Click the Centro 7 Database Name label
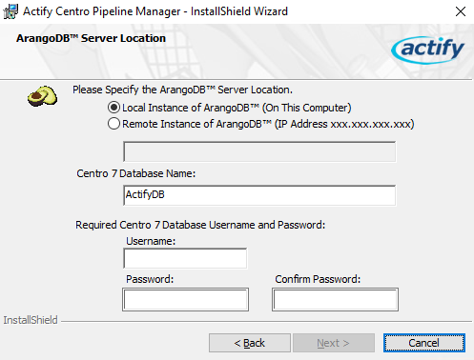 click(x=136, y=173)
